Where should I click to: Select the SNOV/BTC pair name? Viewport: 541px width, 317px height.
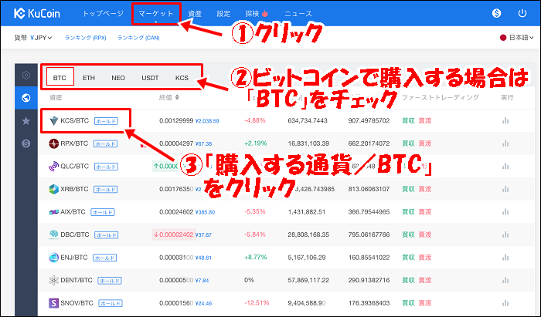click(x=77, y=303)
